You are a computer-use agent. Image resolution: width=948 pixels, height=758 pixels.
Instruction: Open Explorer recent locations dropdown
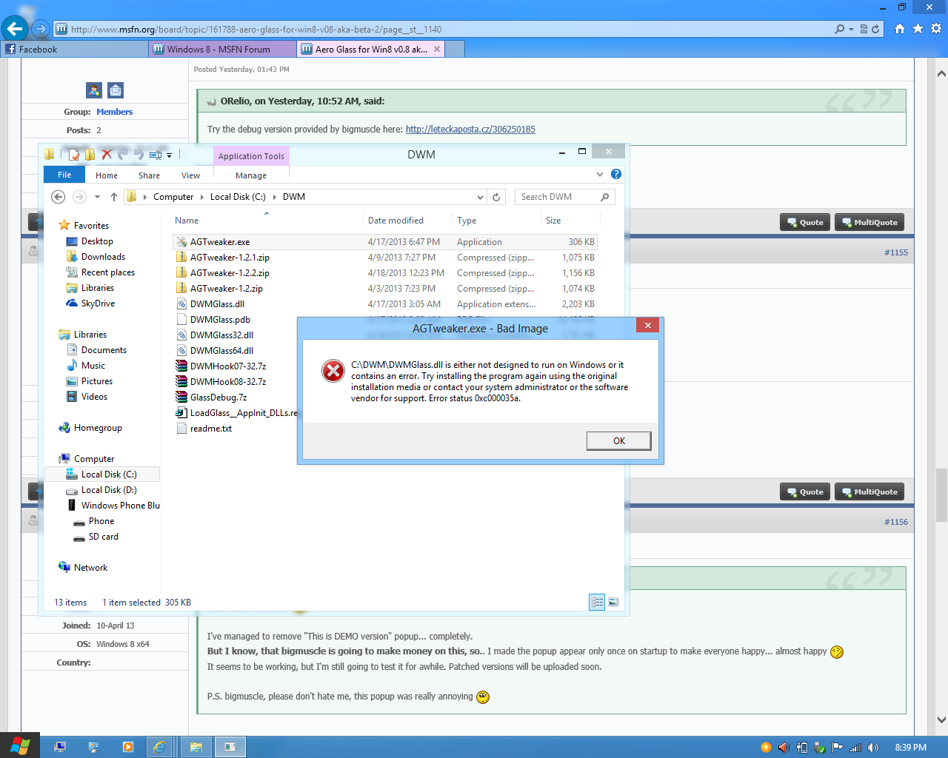point(97,197)
